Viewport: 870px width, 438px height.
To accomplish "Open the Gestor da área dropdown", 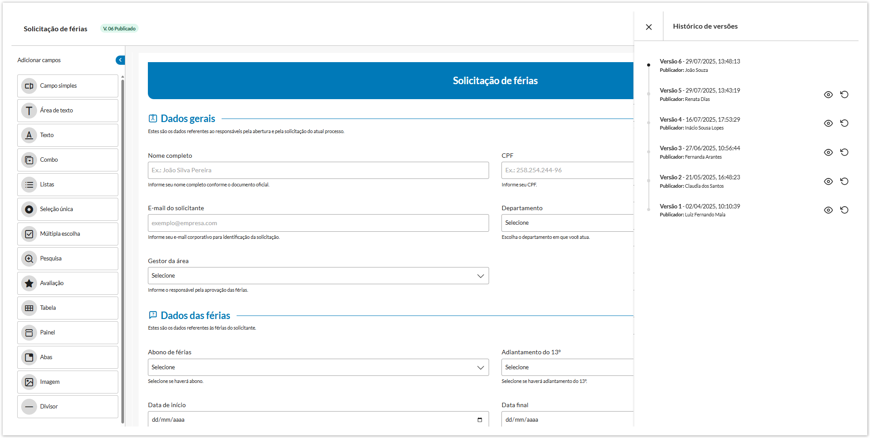I will 318,276.
